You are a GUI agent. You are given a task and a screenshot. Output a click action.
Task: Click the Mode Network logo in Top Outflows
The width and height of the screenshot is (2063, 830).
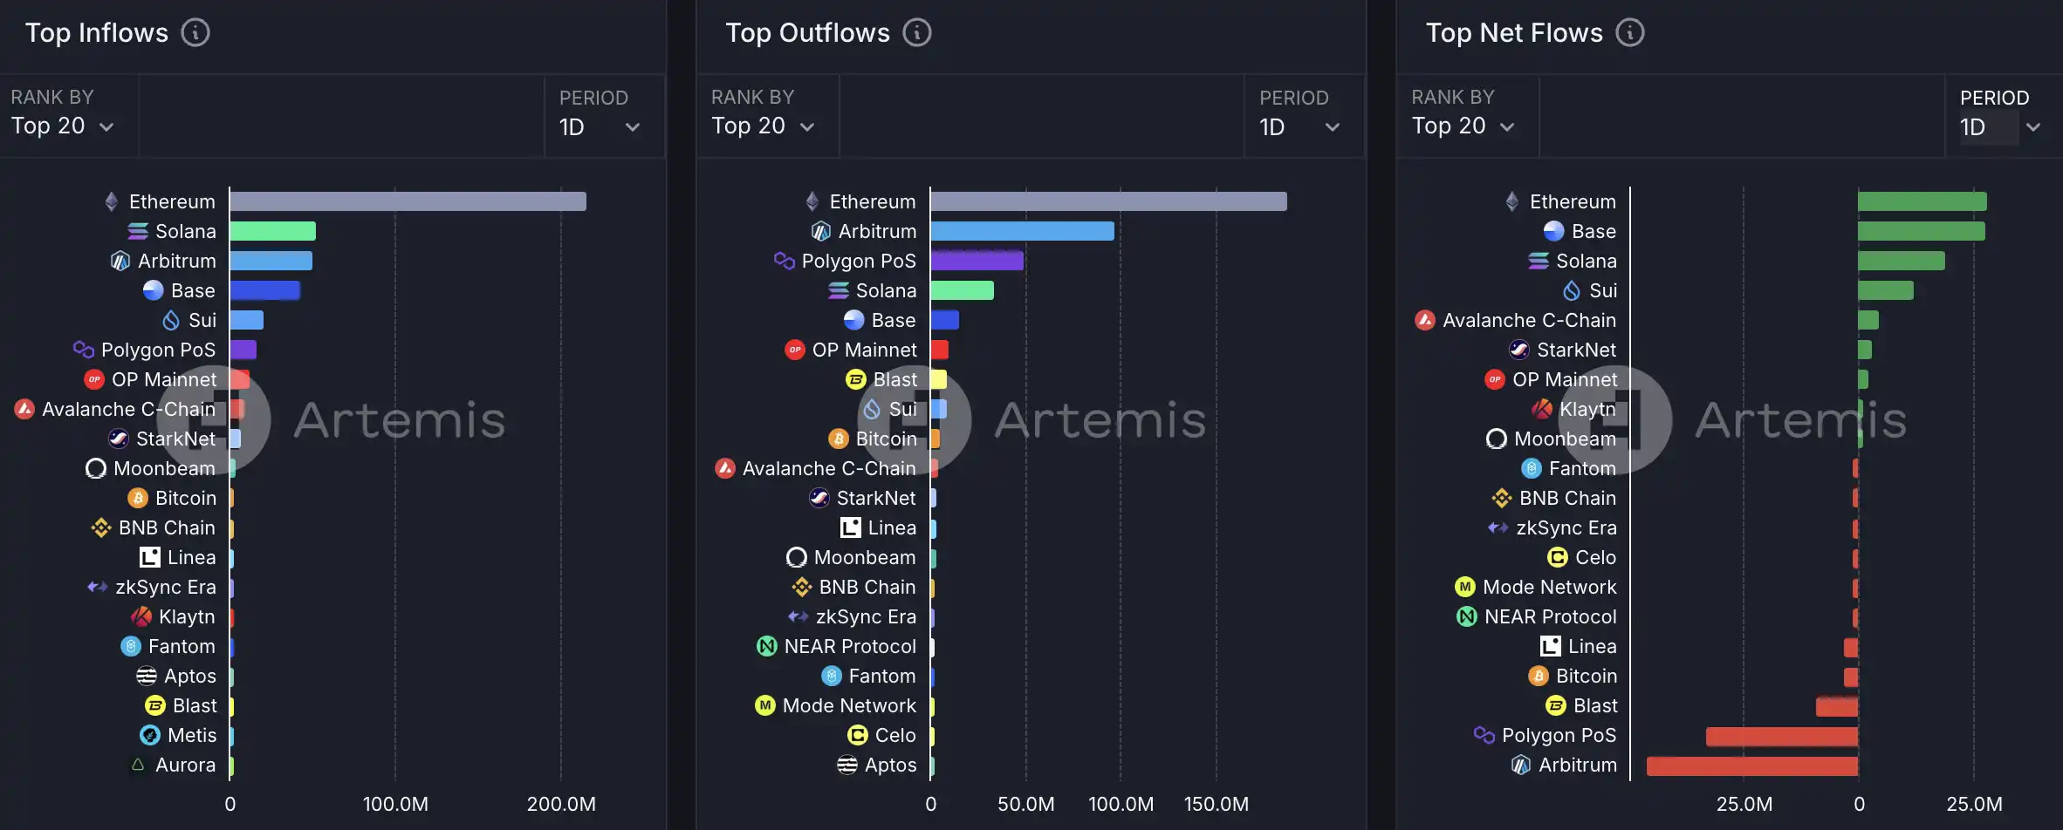pyautogui.click(x=765, y=705)
